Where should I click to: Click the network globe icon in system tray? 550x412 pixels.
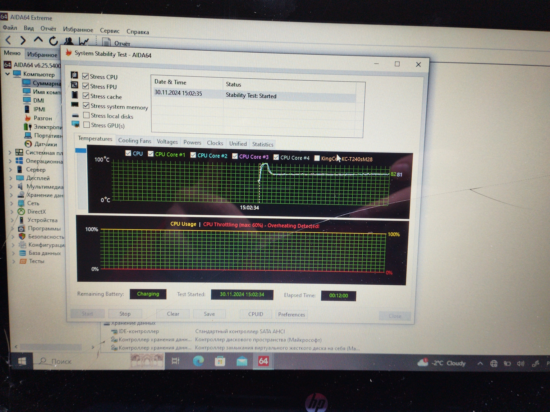point(494,363)
